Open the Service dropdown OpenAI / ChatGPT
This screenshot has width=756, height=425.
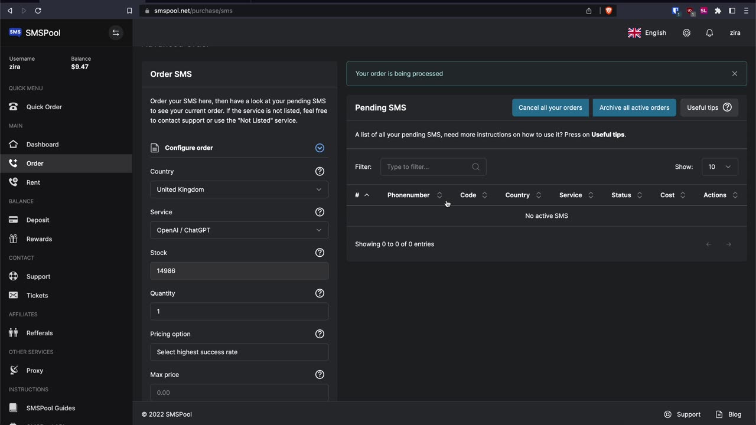point(239,230)
